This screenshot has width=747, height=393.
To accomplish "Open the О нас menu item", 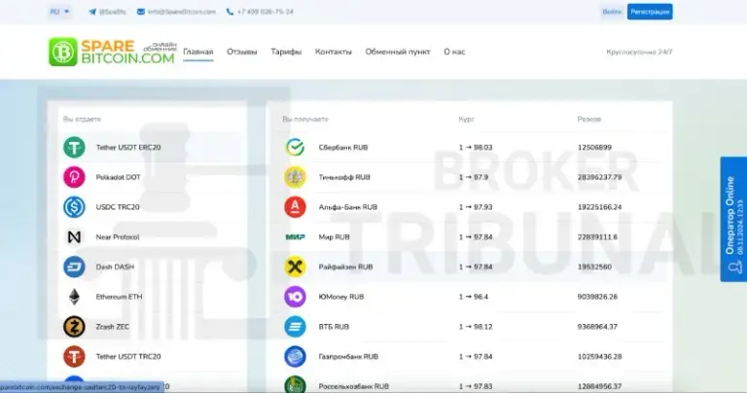I will (x=454, y=52).
